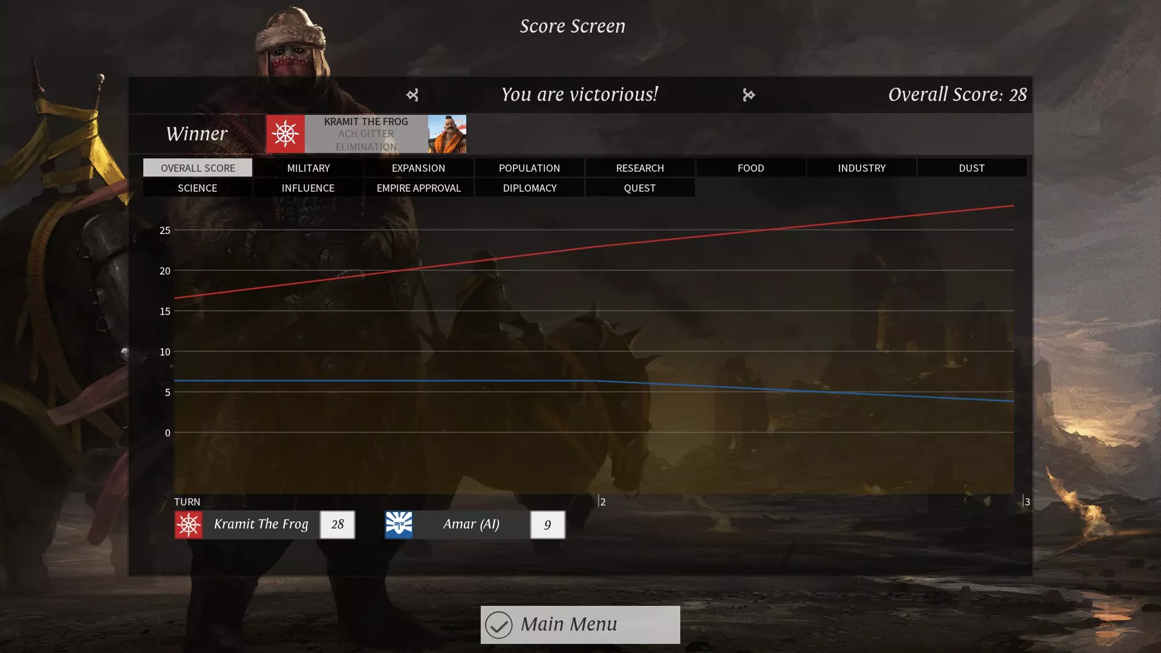Click the red faction emblem beside Winner
The image size is (1161, 653).
[x=285, y=134]
